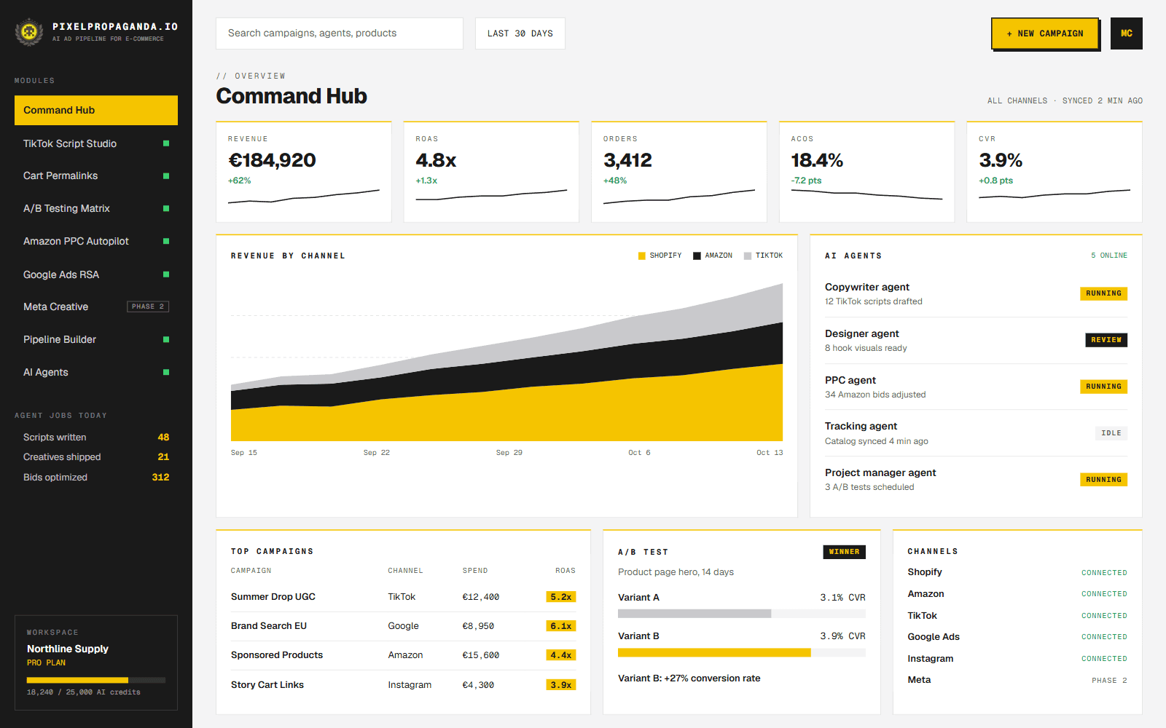Click the PHASE 2 tag on Meta Creative
The height and width of the screenshot is (728, 1166).
pos(148,306)
